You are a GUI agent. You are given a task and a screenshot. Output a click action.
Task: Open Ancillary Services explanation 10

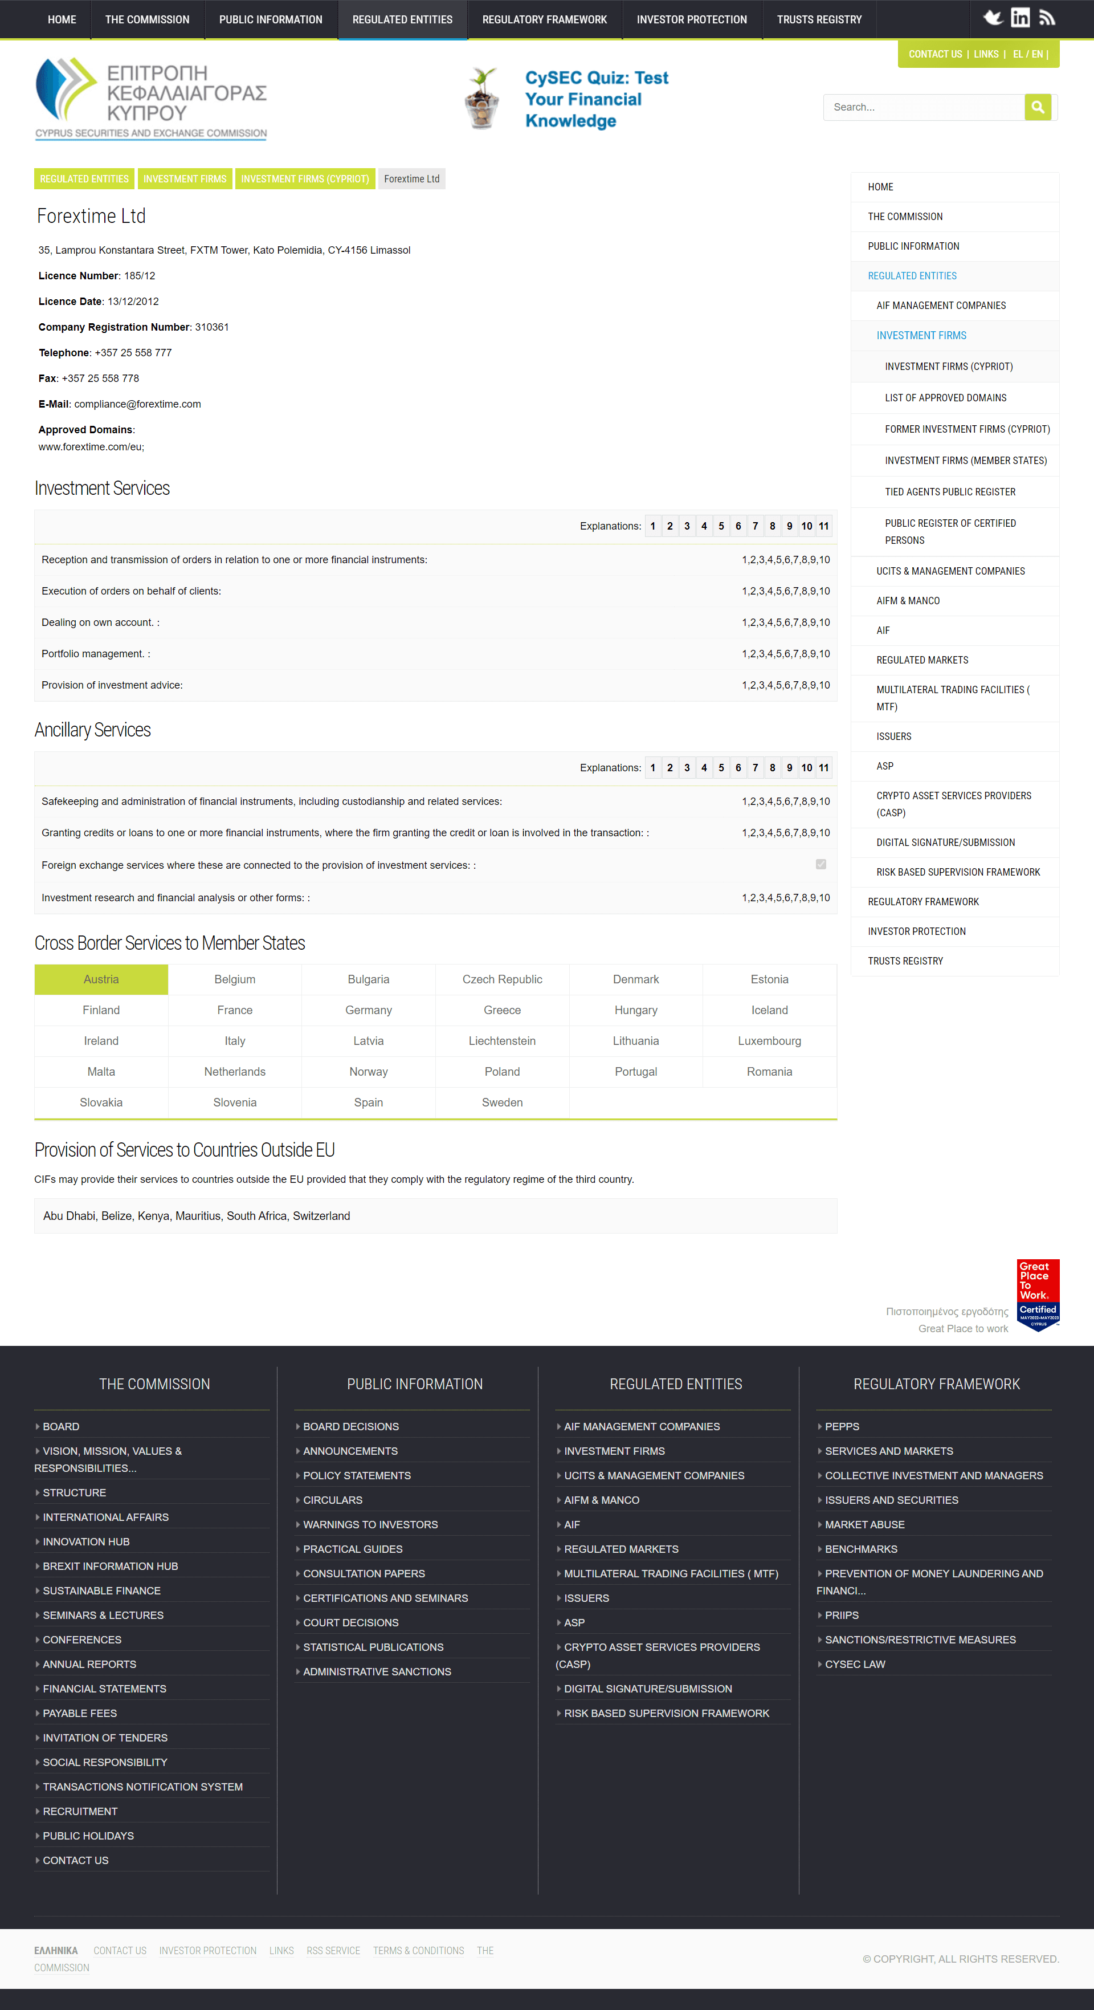pyautogui.click(x=806, y=768)
